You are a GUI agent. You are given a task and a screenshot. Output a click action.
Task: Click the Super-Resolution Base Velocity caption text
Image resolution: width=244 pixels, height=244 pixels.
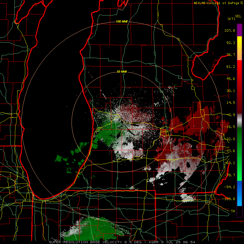[x=122, y=242]
